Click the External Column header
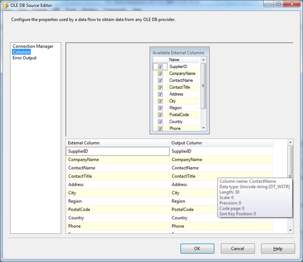303x262 pixels. pos(118,143)
